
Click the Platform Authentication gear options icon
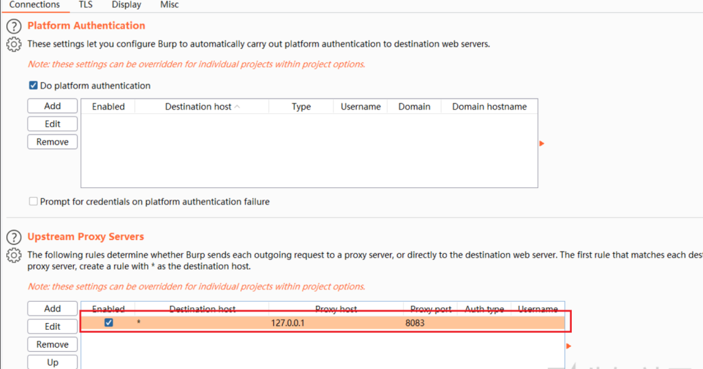(x=13, y=45)
